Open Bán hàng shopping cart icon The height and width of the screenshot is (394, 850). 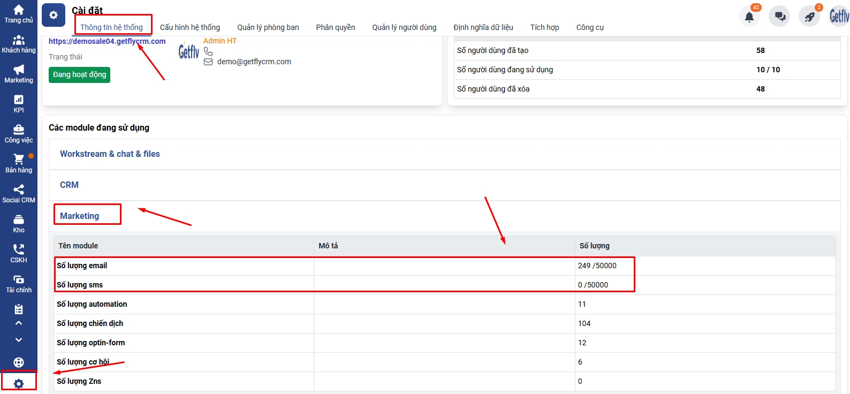(x=19, y=160)
